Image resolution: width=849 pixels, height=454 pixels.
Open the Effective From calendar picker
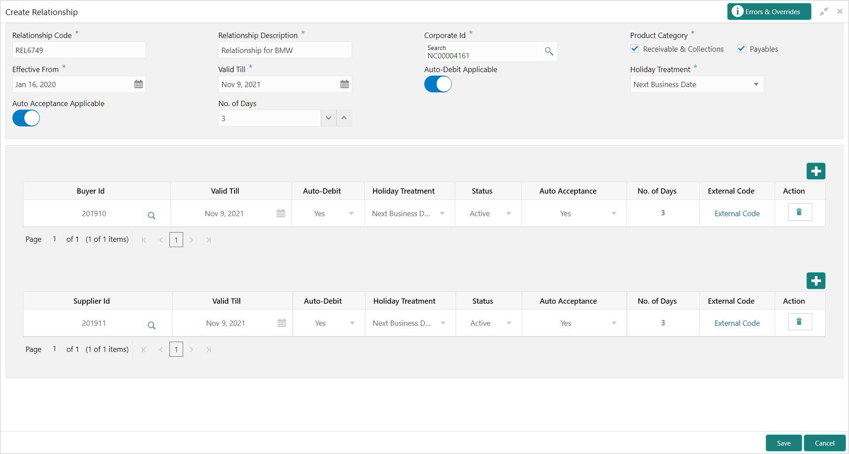138,84
